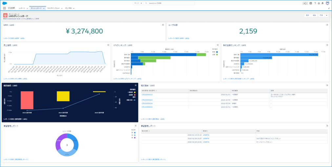The image size is (332, 167).
Task: Open the dropdown arrow beside the 登録 button
Action: coord(326,15)
